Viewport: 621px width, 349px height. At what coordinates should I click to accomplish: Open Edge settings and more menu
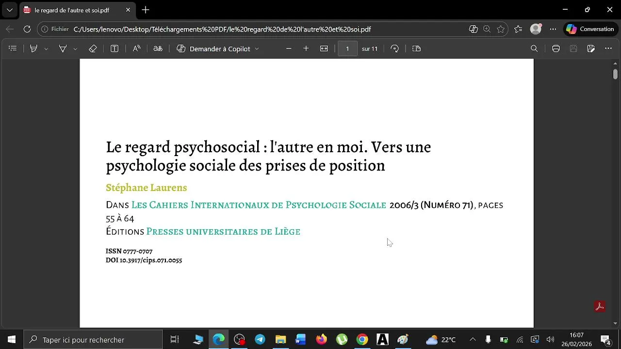tap(553, 29)
